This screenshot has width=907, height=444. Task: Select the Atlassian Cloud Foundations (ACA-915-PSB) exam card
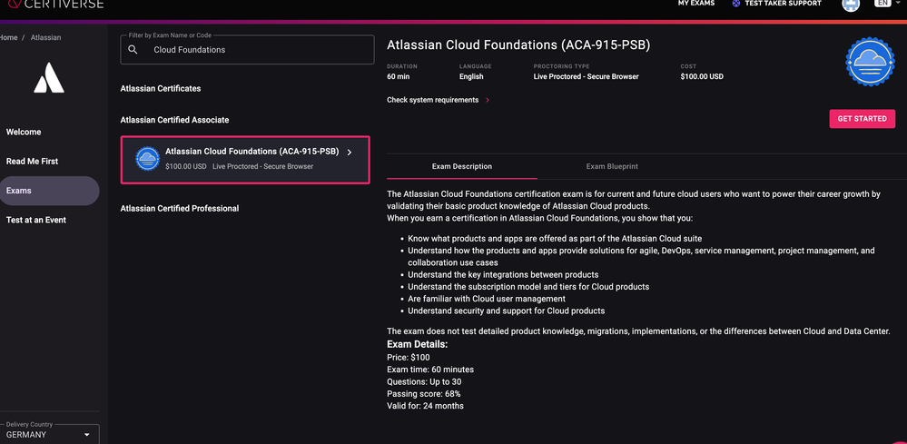click(x=245, y=160)
